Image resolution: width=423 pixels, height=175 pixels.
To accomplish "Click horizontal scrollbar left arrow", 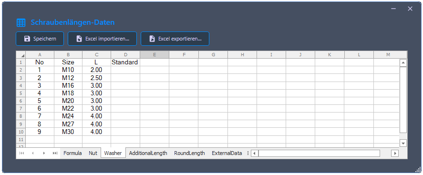I will click(254, 154).
